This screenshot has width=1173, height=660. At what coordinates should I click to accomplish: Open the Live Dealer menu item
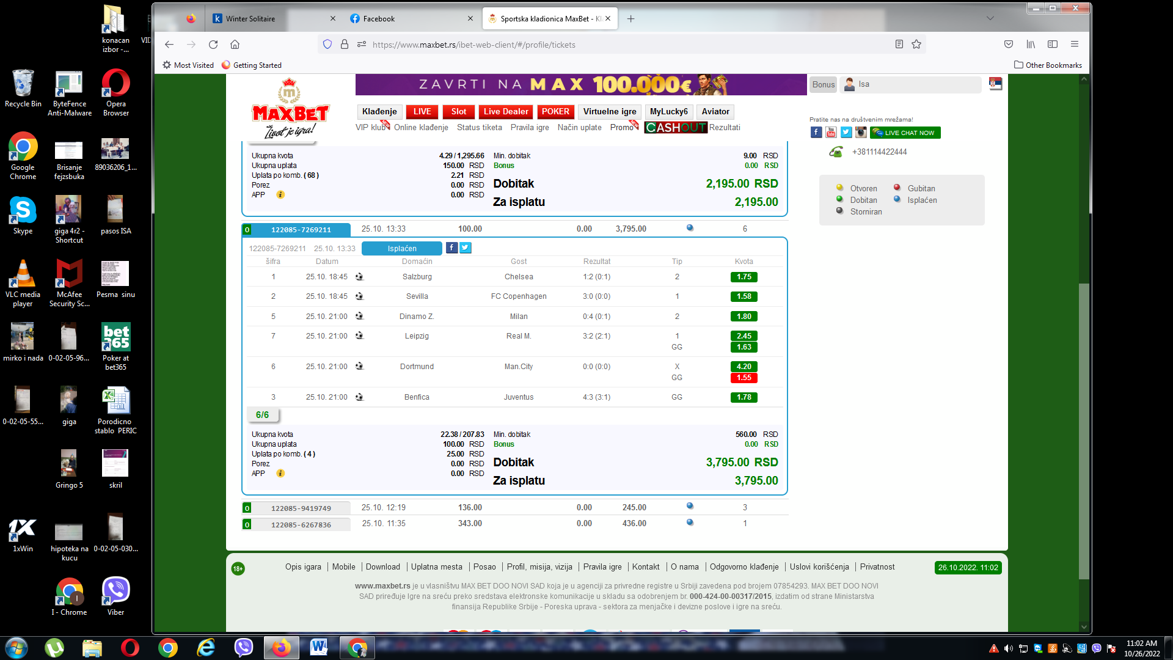(x=506, y=111)
